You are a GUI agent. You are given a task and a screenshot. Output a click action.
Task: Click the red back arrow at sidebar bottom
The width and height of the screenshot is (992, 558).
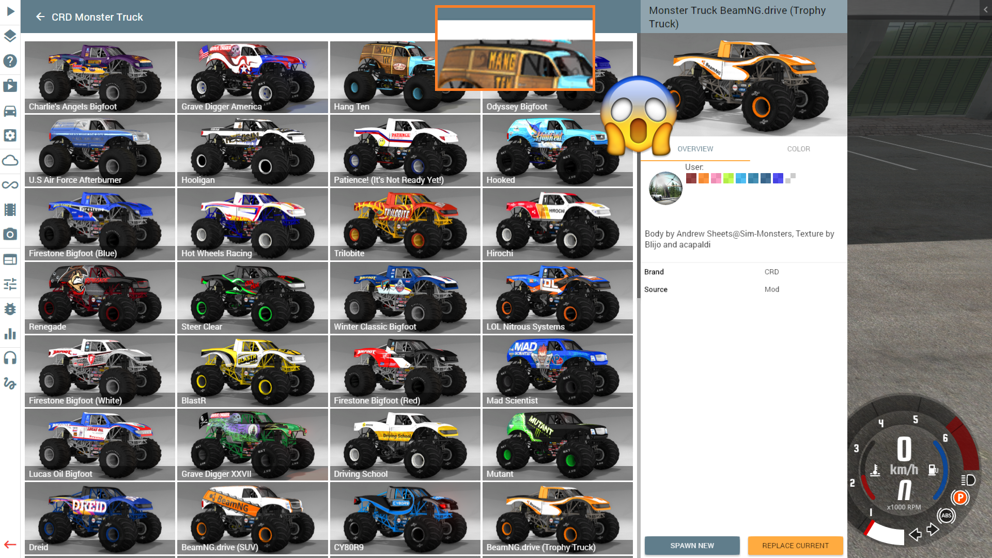[10, 545]
